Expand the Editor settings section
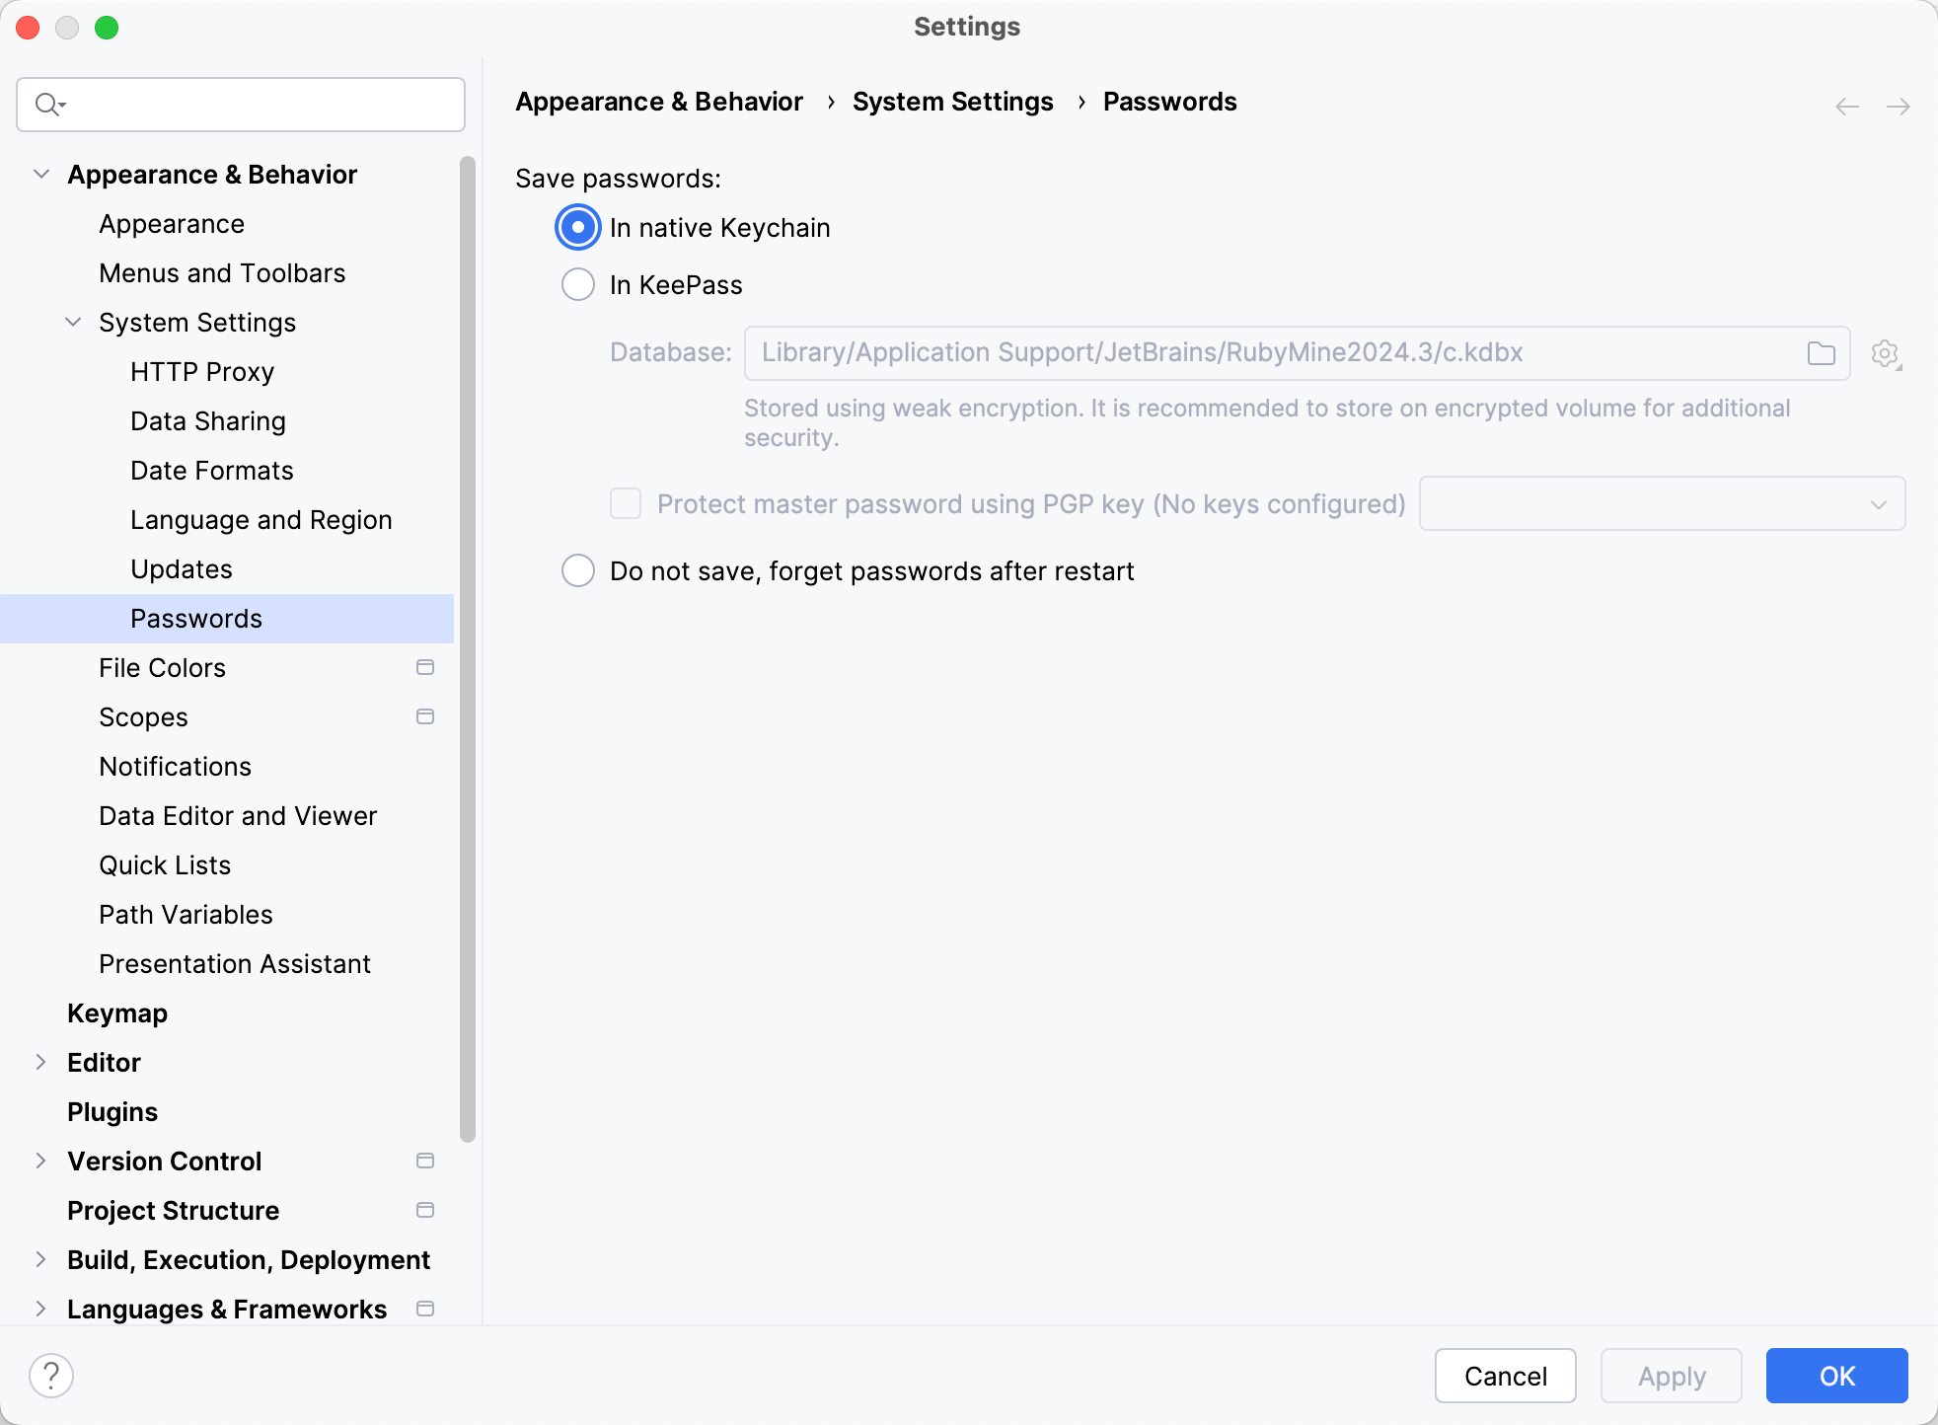Screen dimensions: 1938x1425 (x=41, y=1063)
